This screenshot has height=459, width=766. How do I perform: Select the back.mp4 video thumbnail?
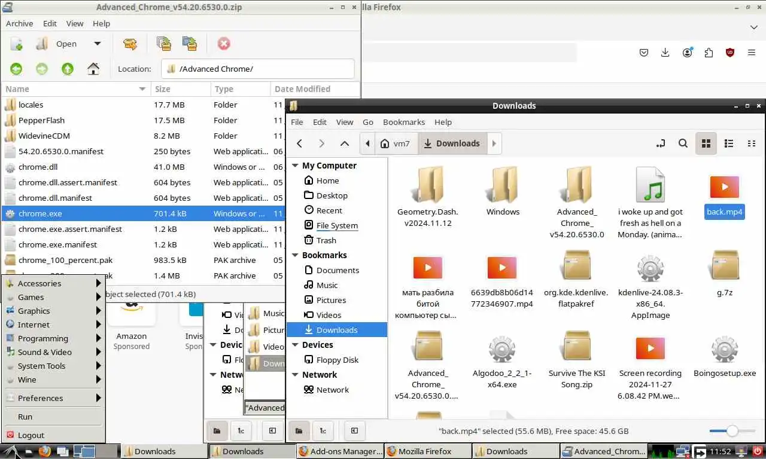point(725,187)
